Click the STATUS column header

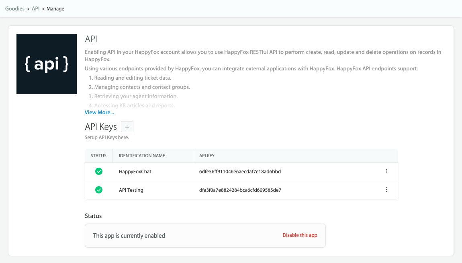pyautogui.click(x=98, y=156)
